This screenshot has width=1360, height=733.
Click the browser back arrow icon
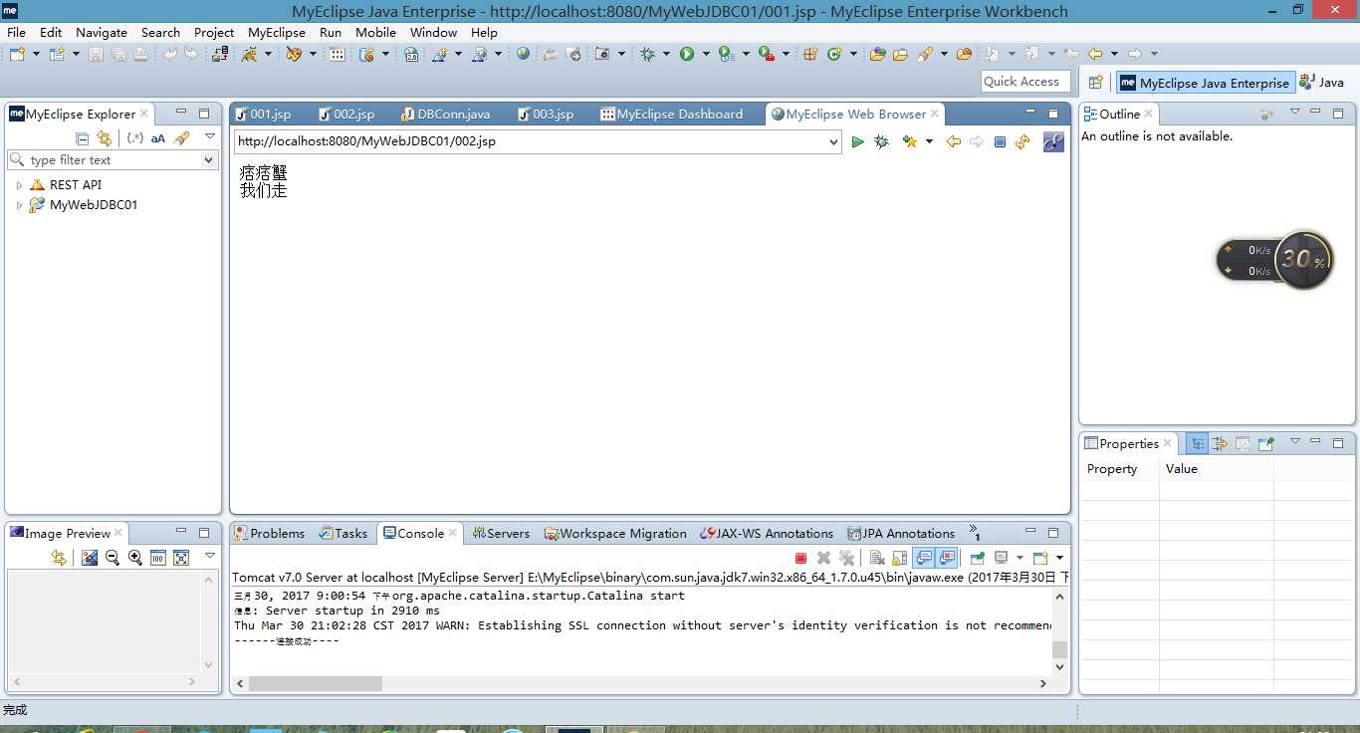953,142
